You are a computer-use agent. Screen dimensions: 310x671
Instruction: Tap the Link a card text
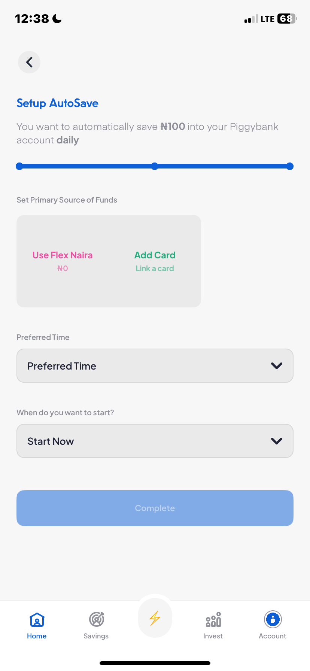[155, 268]
